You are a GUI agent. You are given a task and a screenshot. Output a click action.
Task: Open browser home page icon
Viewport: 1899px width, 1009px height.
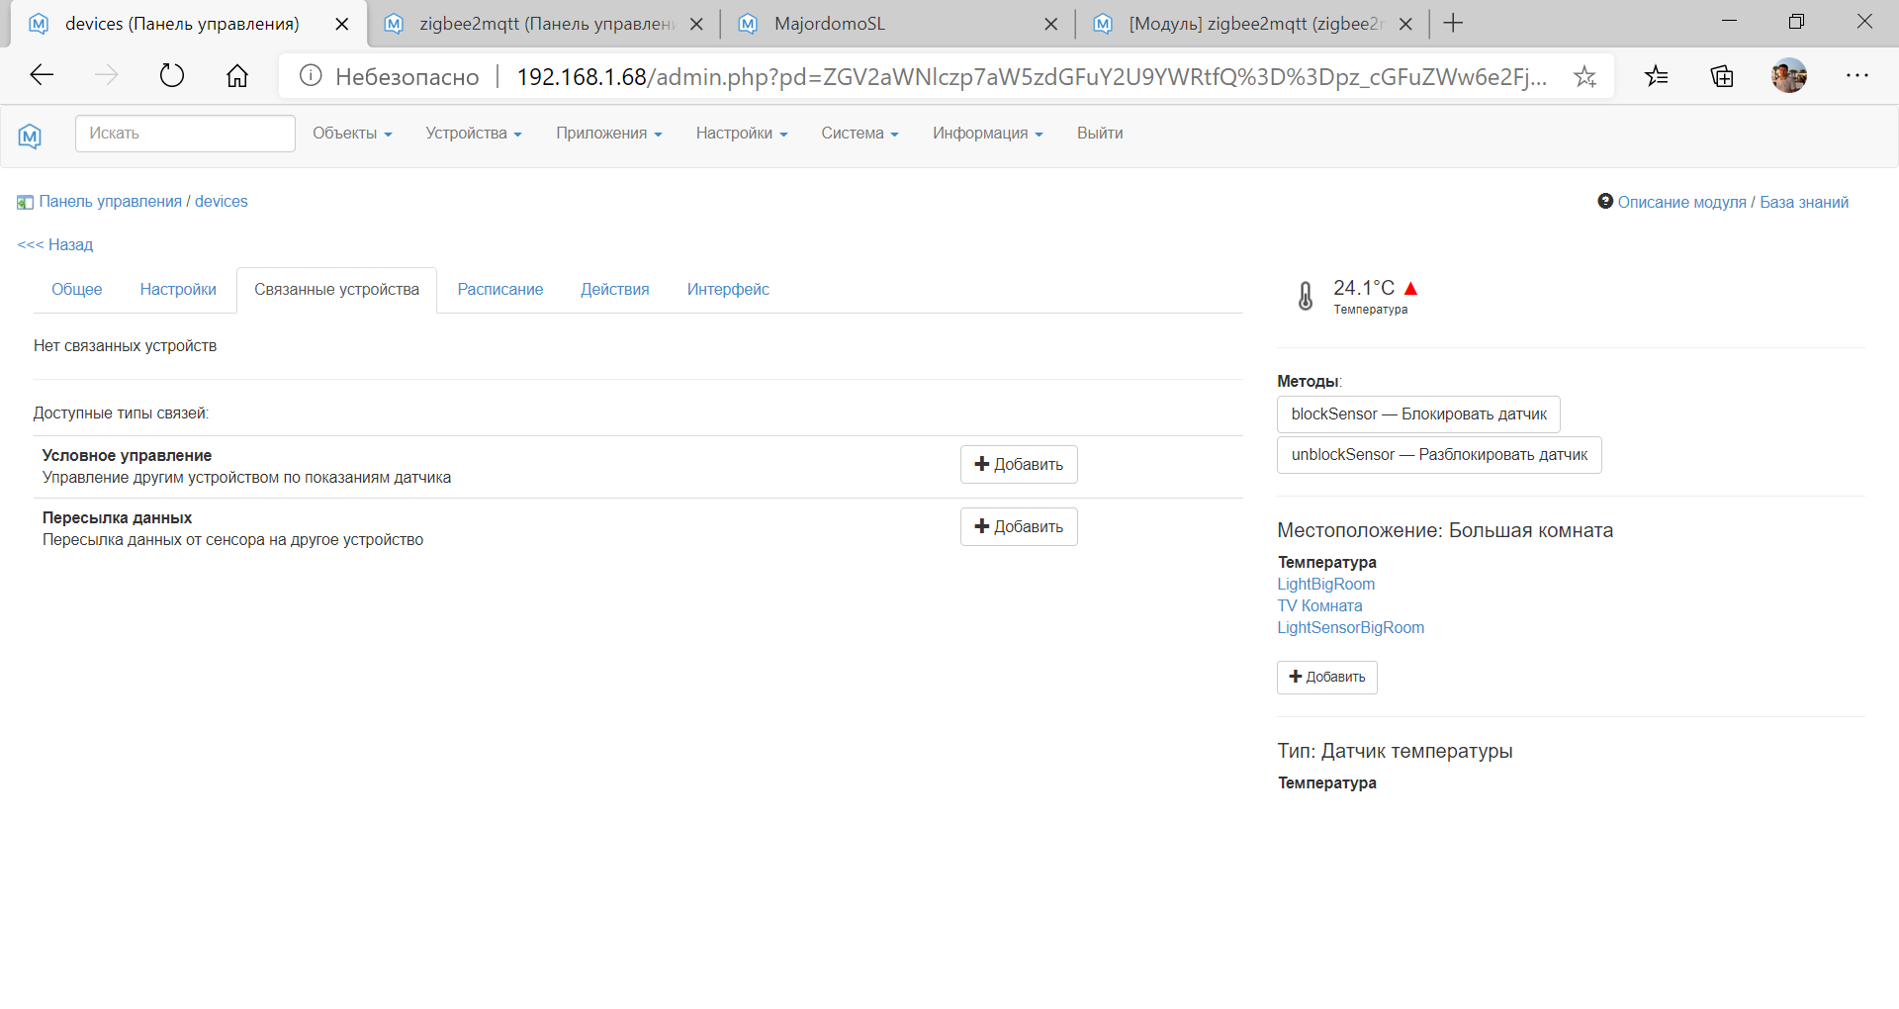click(237, 75)
